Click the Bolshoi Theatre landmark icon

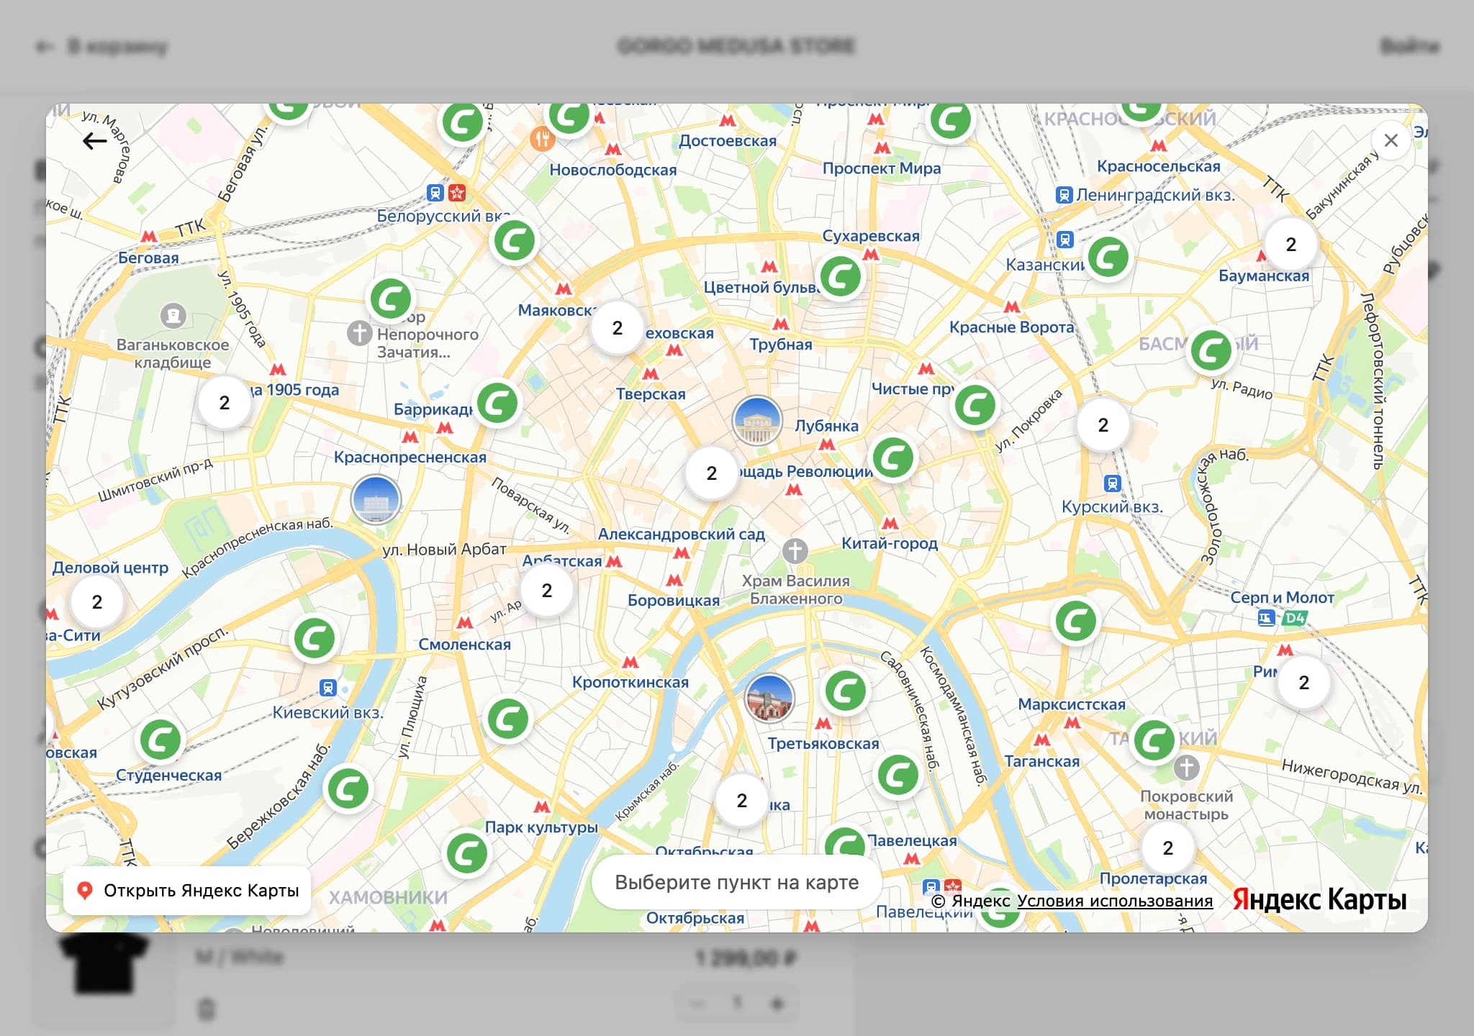(x=757, y=421)
